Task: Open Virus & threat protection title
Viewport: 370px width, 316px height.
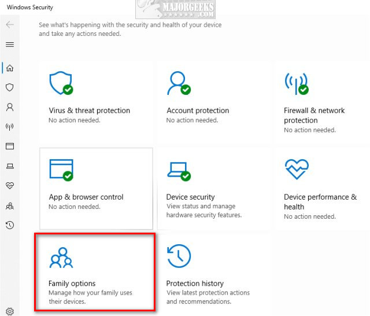Action: pyautogui.click(x=90, y=111)
